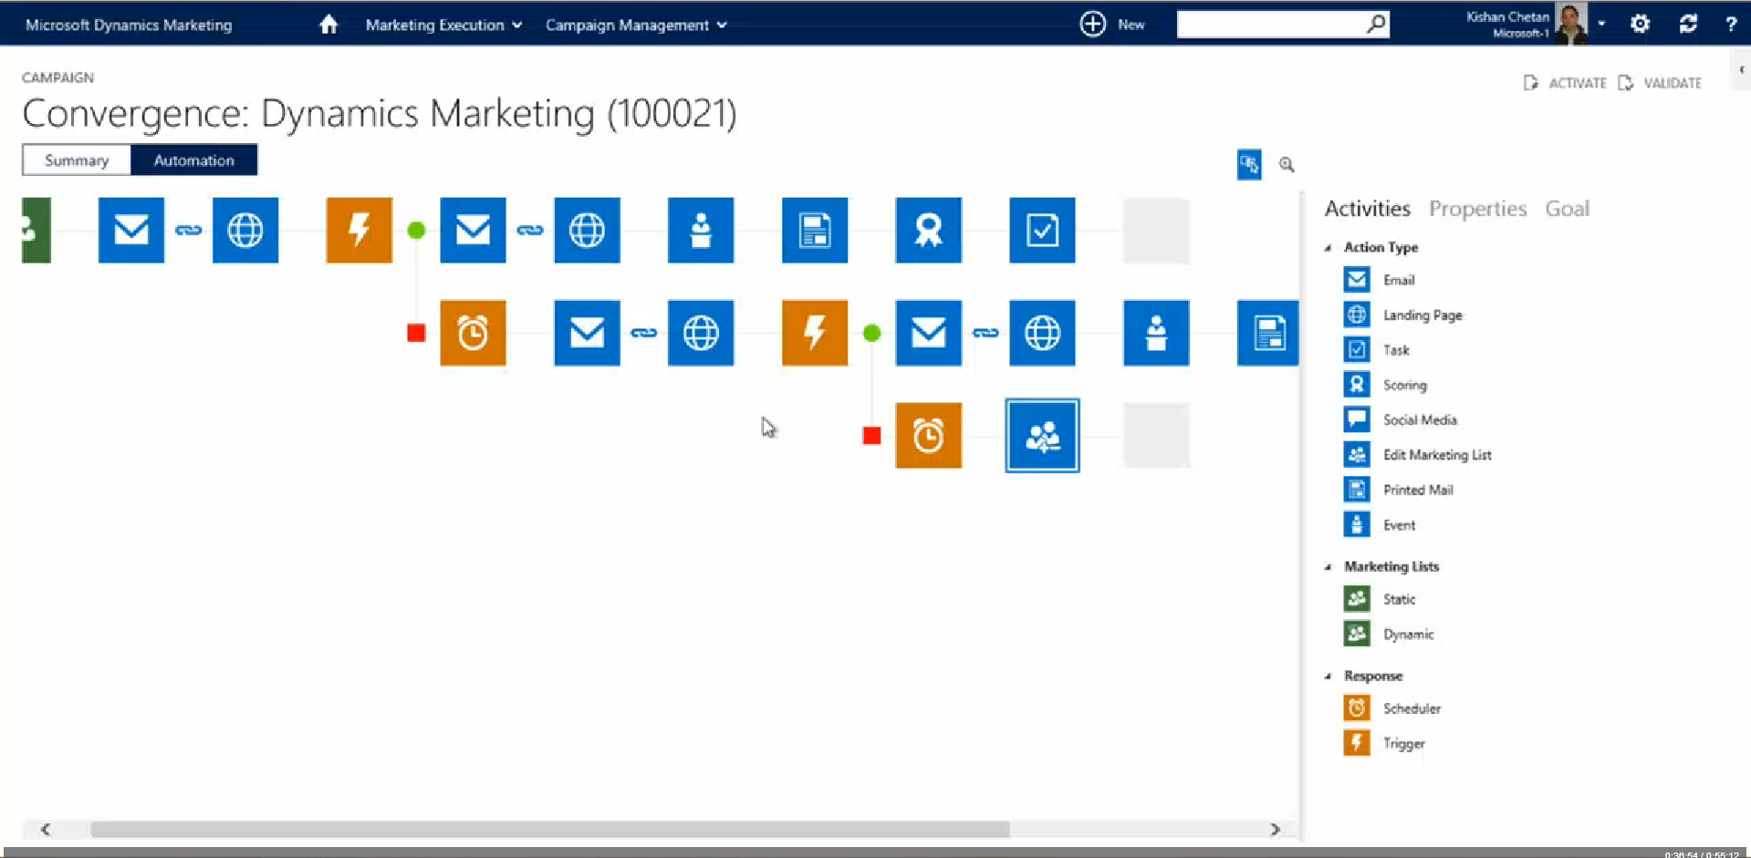The width and height of the screenshot is (1751, 858).
Task: Switch to the Automation tab
Action: click(193, 160)
